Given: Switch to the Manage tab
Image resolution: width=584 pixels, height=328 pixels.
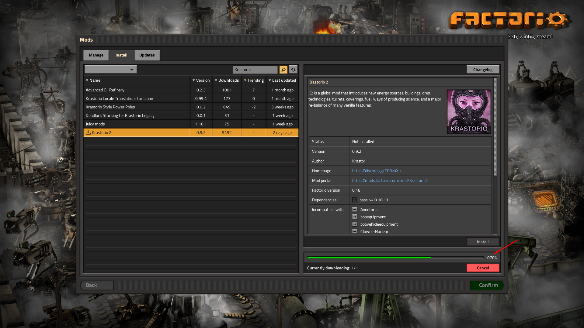Looking at the screenshot, I should [x=96, y=55].
